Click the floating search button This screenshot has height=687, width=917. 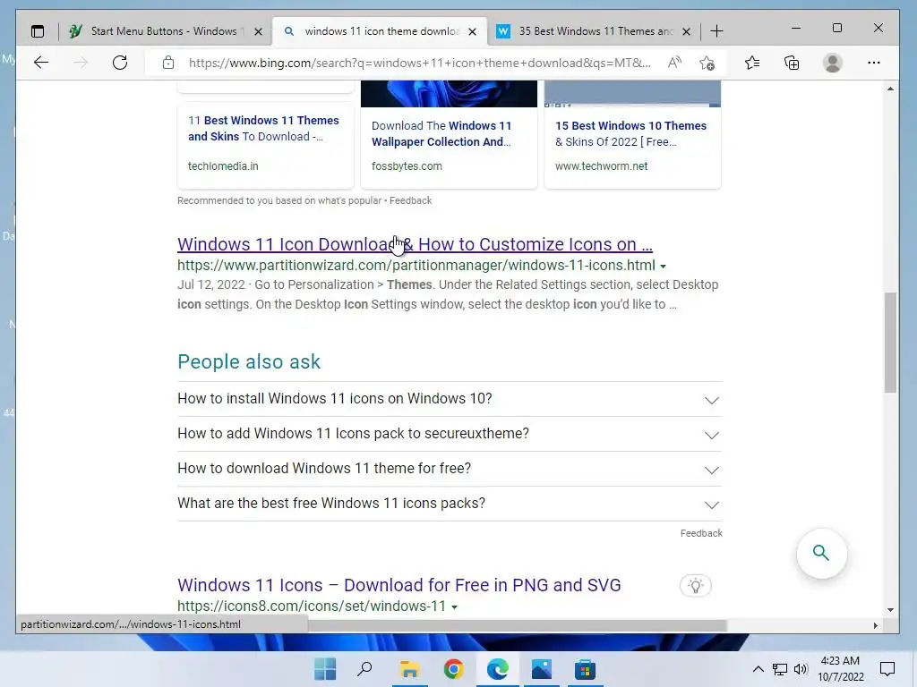[821, 553]
